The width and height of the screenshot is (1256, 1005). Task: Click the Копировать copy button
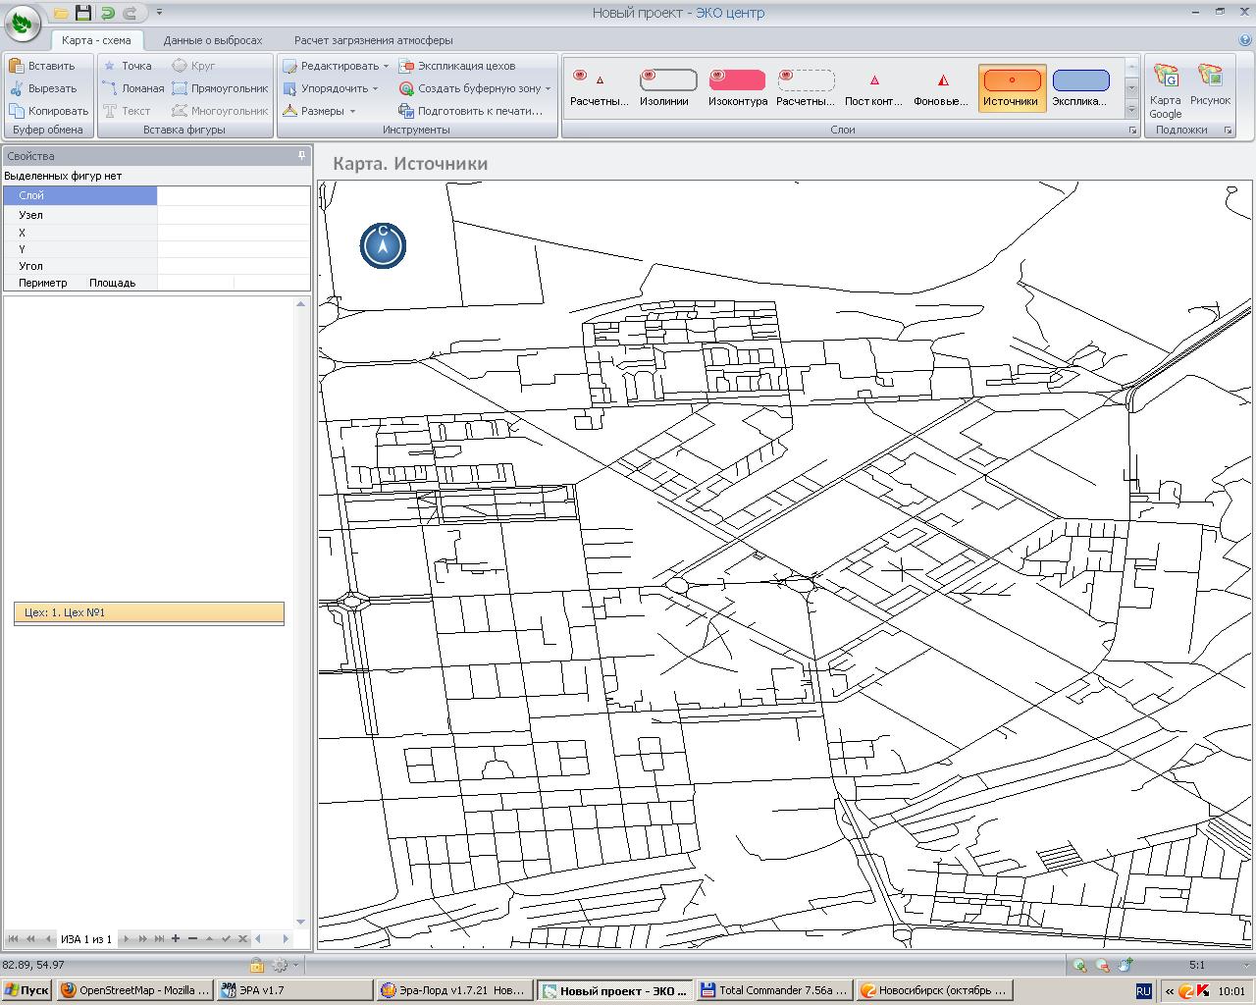coord(49,111)
